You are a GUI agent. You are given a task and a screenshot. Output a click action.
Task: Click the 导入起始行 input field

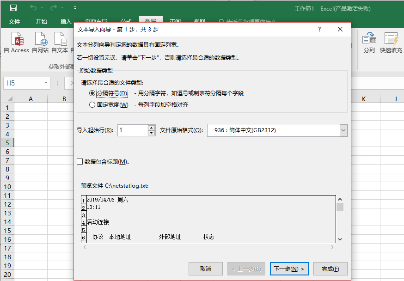pos(133,130)
